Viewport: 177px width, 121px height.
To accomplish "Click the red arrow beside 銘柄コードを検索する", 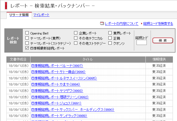I will click(141, 24).
